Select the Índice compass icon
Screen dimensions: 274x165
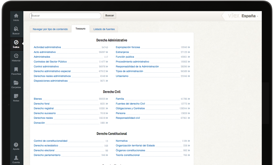16,43
